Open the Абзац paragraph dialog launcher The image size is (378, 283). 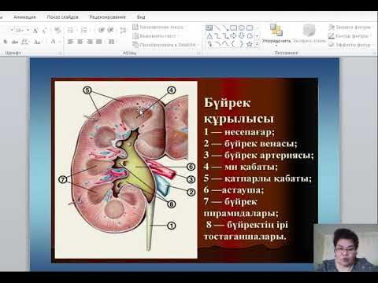point(198,53)
